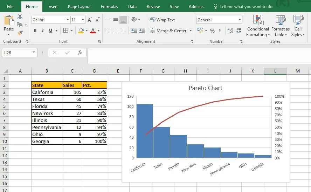Open the Merge & Center dropdown arrow
The width and height of the screenshot is (311, 192).
(x=191, y=30)
